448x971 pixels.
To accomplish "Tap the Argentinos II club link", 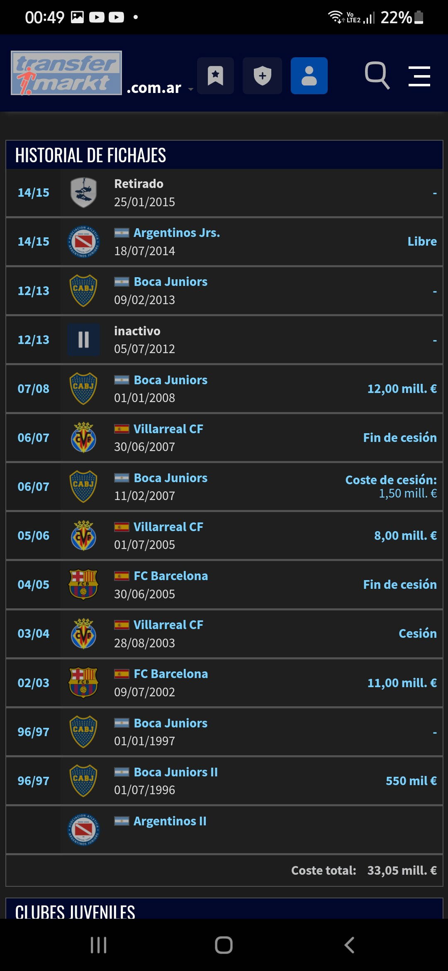I will [x=170, y=821].
